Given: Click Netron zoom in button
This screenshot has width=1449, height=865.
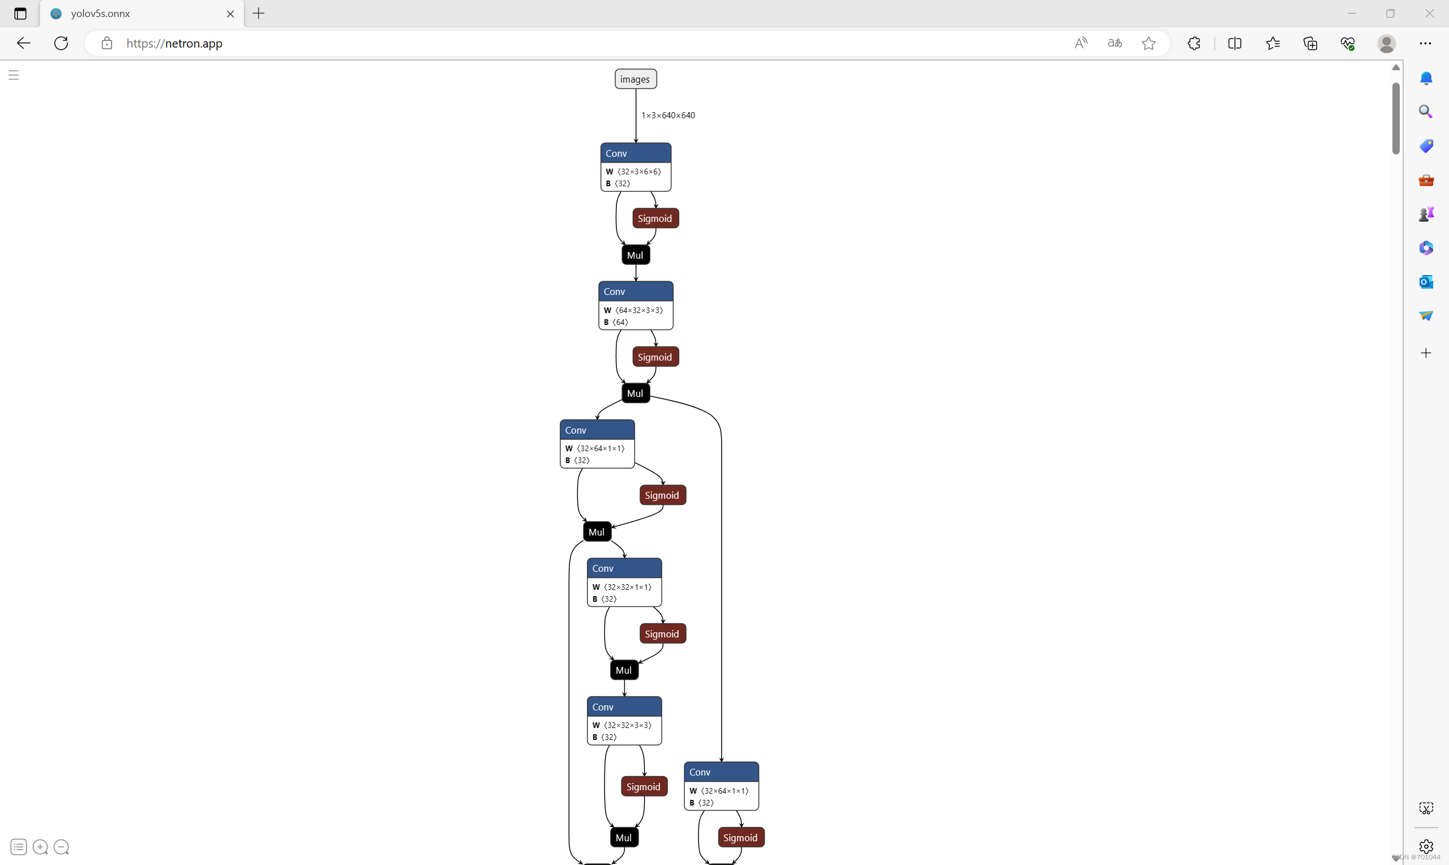Looking at the screenshot, I should click(x=40, y=847).
